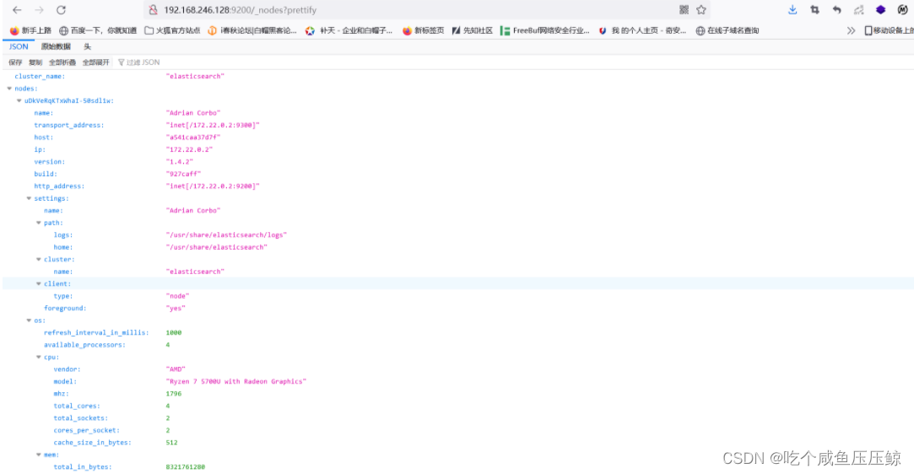Select the refresh_interval_in_millis value 1000

(174, 333)
